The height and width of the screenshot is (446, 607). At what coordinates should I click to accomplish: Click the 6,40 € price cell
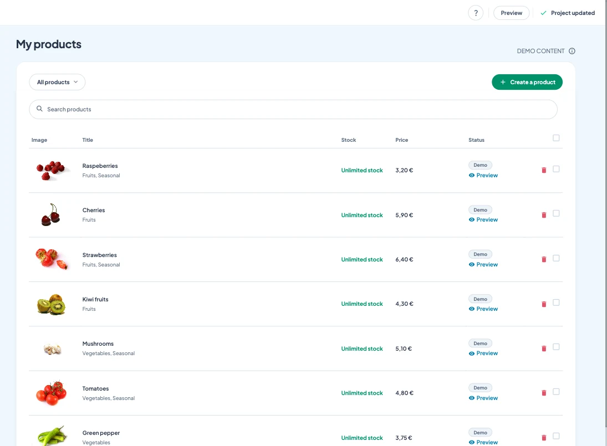pos(404,259)
